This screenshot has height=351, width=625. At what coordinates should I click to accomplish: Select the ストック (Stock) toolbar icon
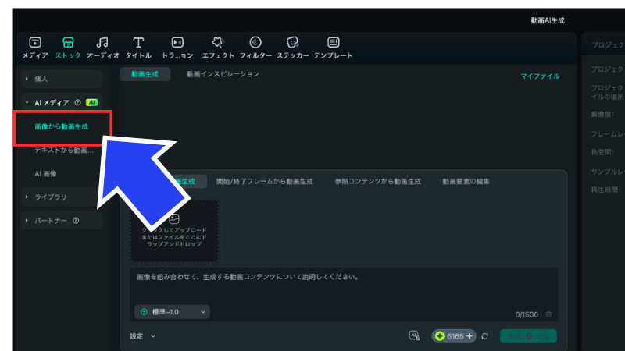click(x=68, y=43)
